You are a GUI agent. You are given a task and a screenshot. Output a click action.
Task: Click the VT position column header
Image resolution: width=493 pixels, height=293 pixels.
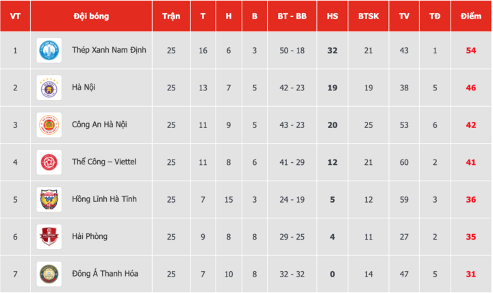point(15,16)
